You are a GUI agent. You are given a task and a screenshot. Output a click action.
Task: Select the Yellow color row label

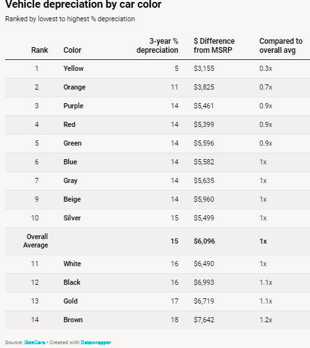coord(73,68)
